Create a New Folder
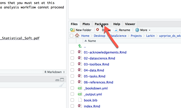This screenshot has height=108, width=181. click(81, 30)
